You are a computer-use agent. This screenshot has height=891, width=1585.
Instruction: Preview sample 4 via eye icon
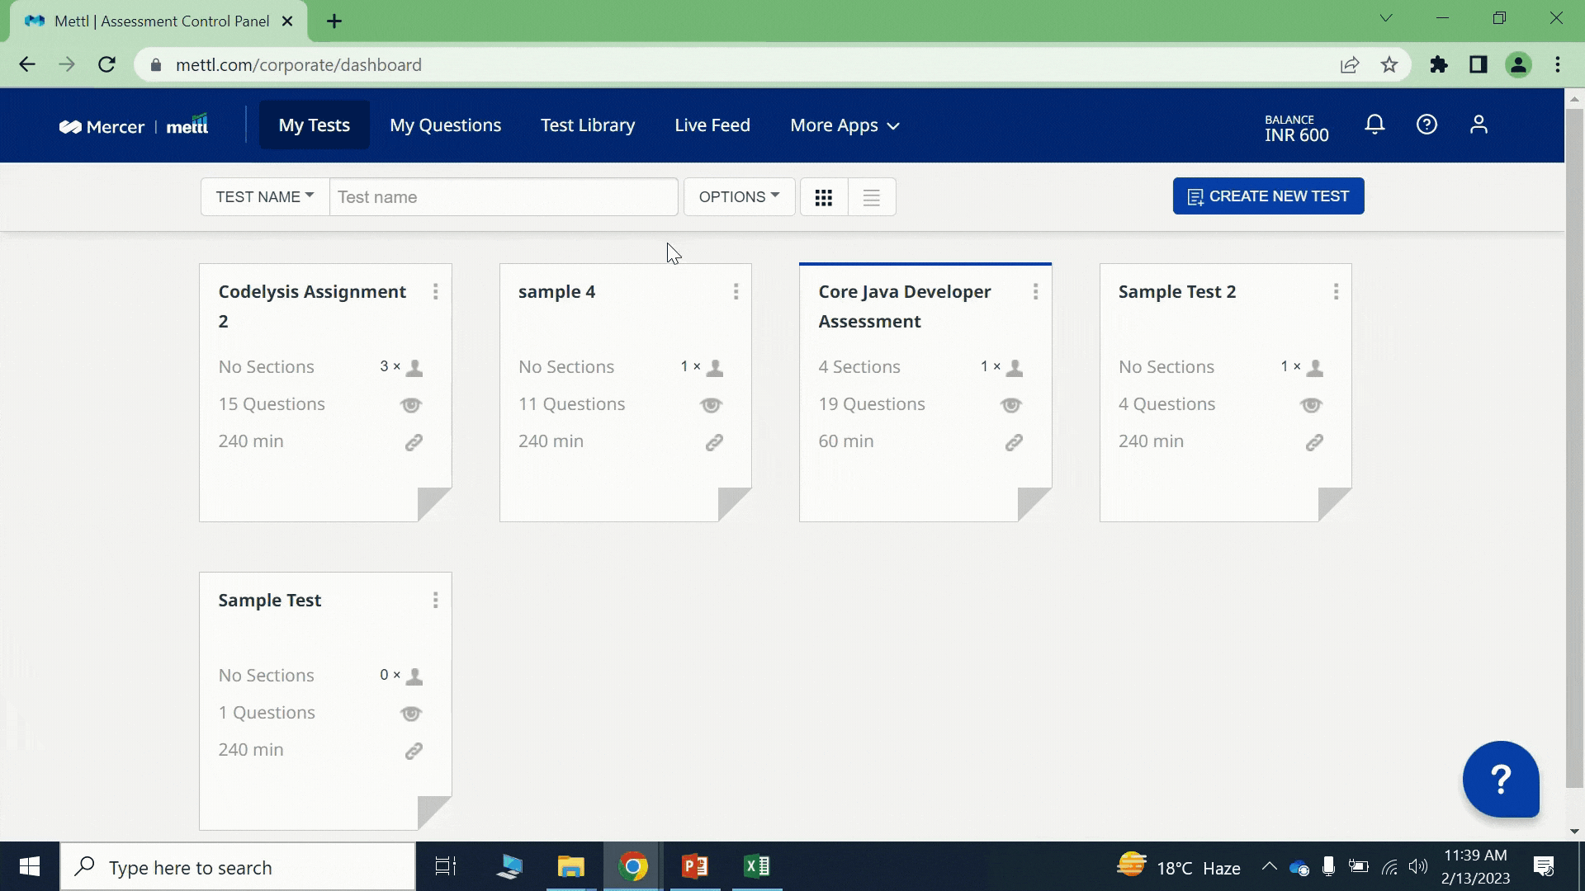pyautogui.click(x=712, y=405)
